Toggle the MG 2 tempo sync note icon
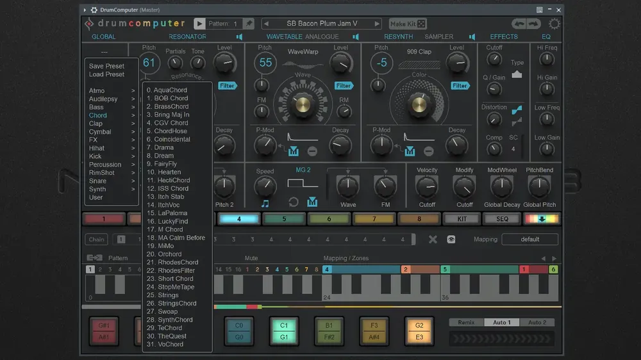 click(265, 203)
